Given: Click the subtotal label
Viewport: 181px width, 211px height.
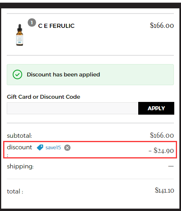Looking at the screenshot, I should click(19, 136).
